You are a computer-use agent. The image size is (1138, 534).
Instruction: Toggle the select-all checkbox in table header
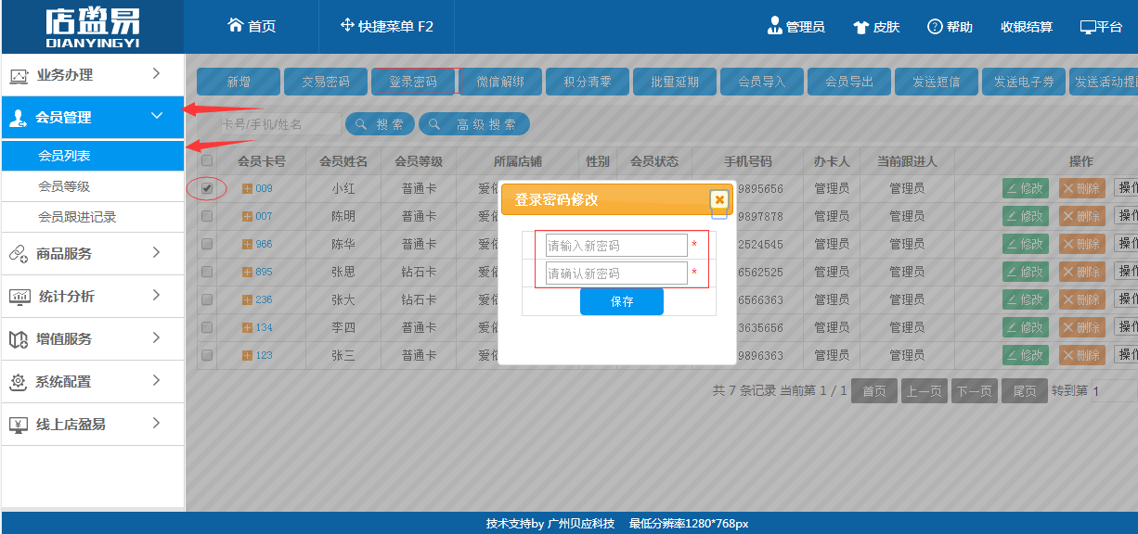click(207, 160)
